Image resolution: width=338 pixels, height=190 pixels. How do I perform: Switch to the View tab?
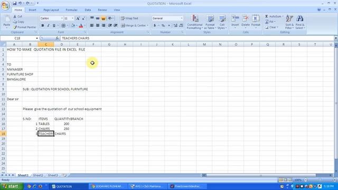(x=117, y=10)
